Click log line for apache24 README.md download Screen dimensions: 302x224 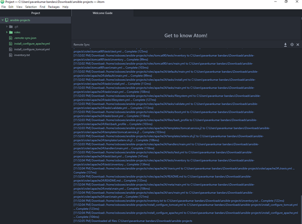162,178
